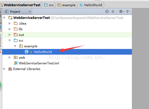Select WebServiceServerTest root project label
Viewport: 149px width, 109px height.
(x=31, y=18)
